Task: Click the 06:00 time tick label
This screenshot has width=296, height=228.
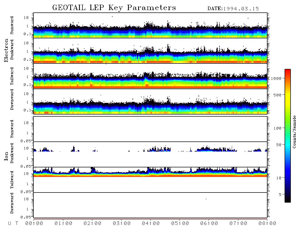Action: pyautogui.click(x=209, y=223)
